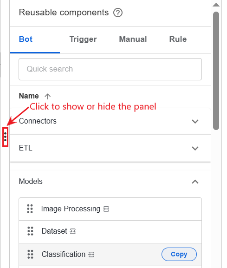
Task: Expand the ETL section chevron
Action: coord(195,148)
